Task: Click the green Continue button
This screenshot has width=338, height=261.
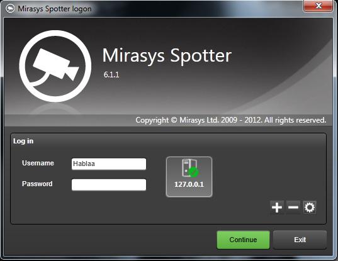Action: pos(243,240)
